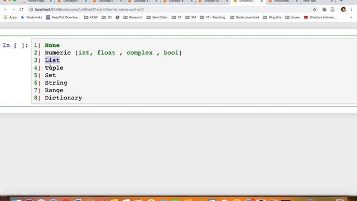
Task: Open the Apps grid shortcut
Action: (x=10, y=17)
